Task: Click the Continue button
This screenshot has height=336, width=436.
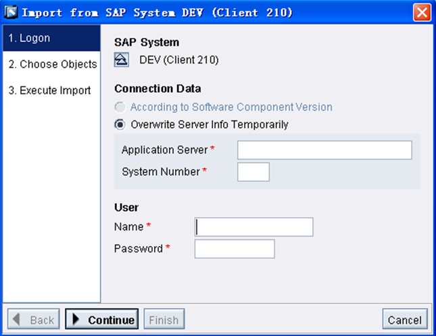Action: pyautogui.click(x=102, y=319)
